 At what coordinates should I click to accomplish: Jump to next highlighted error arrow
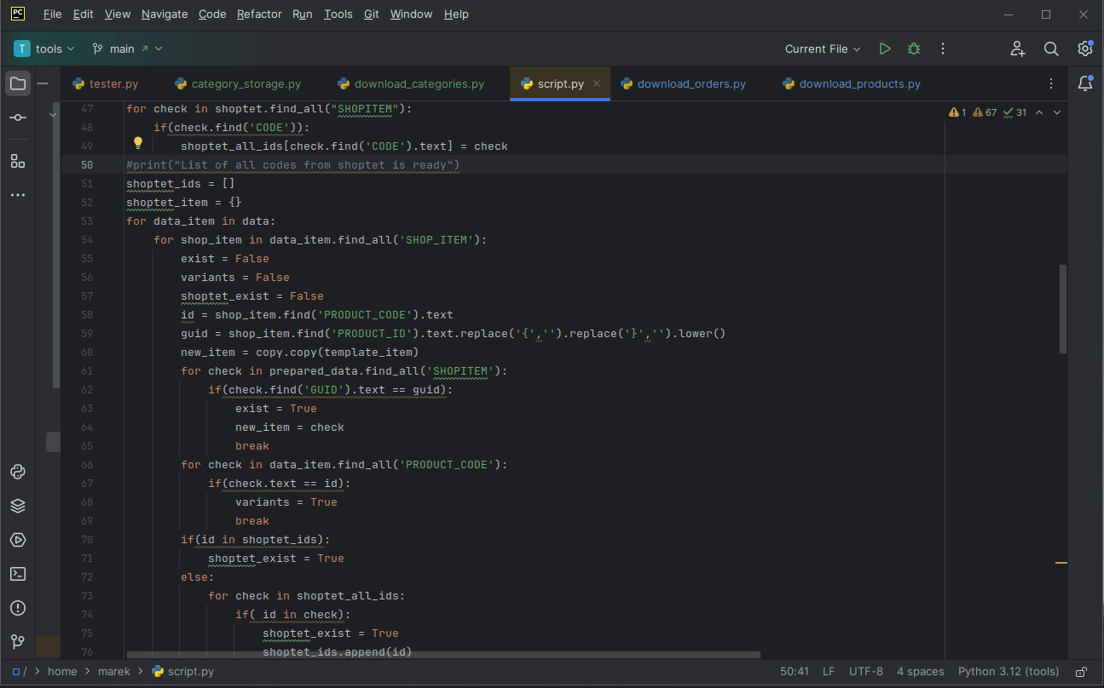pyautogui.click(x=1057, y=112)
